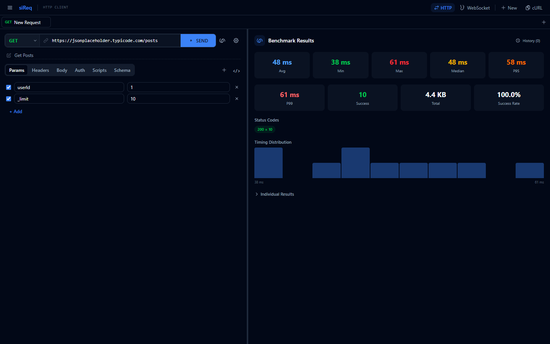Edit the _limit key field
The width and height of the screenshot is (550, 344).
click(69, 99)
